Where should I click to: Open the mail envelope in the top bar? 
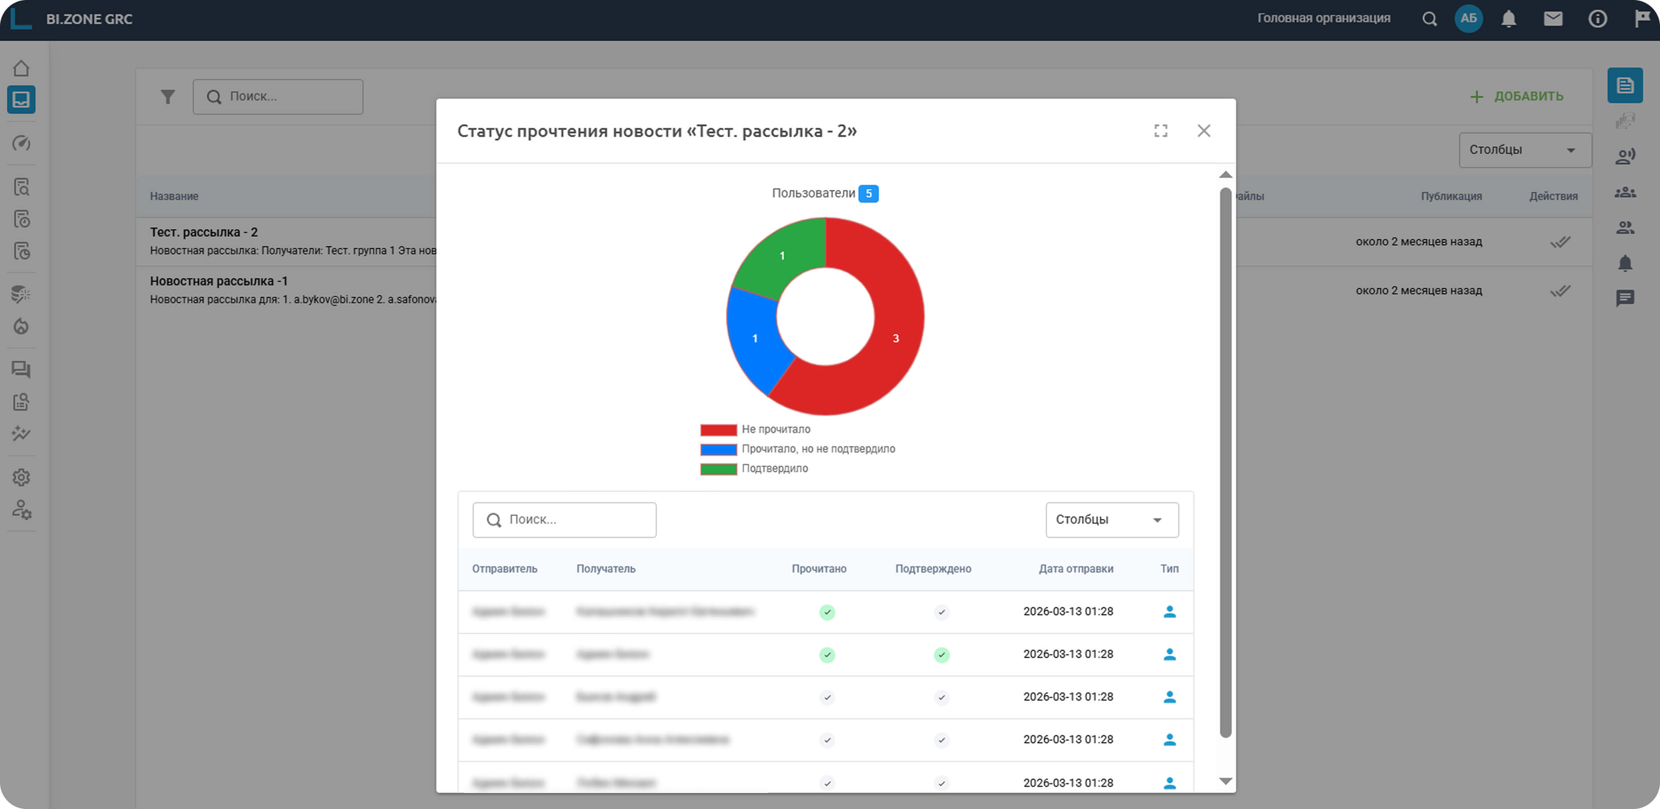click(x=1553, y=19)
